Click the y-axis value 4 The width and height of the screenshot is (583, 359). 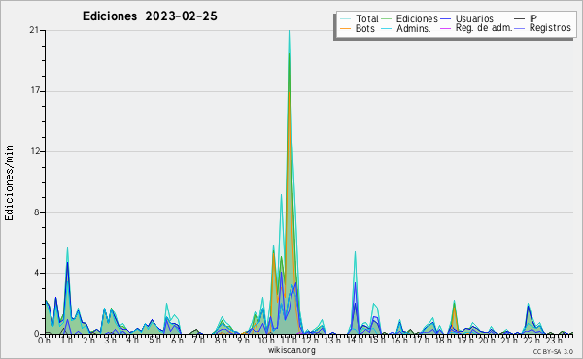click(37, 273)
